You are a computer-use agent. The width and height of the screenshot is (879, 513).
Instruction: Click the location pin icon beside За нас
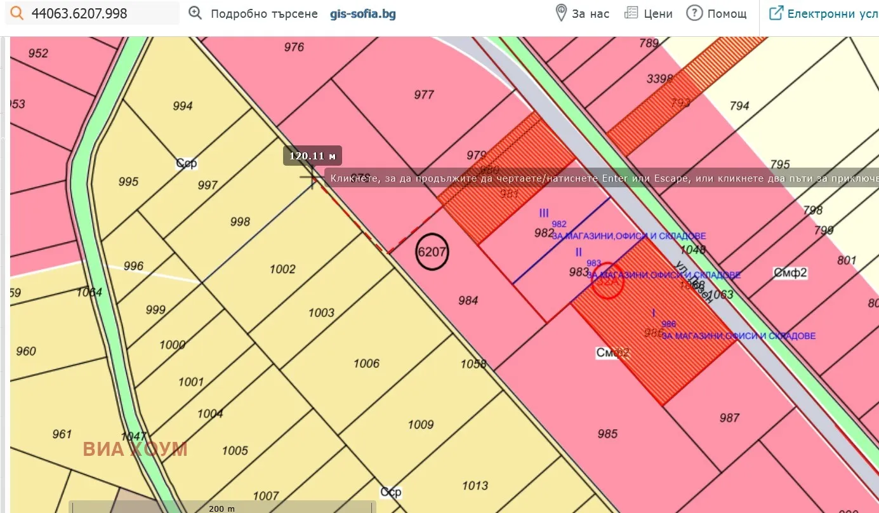pyautogui.click(x=561, y=13)
